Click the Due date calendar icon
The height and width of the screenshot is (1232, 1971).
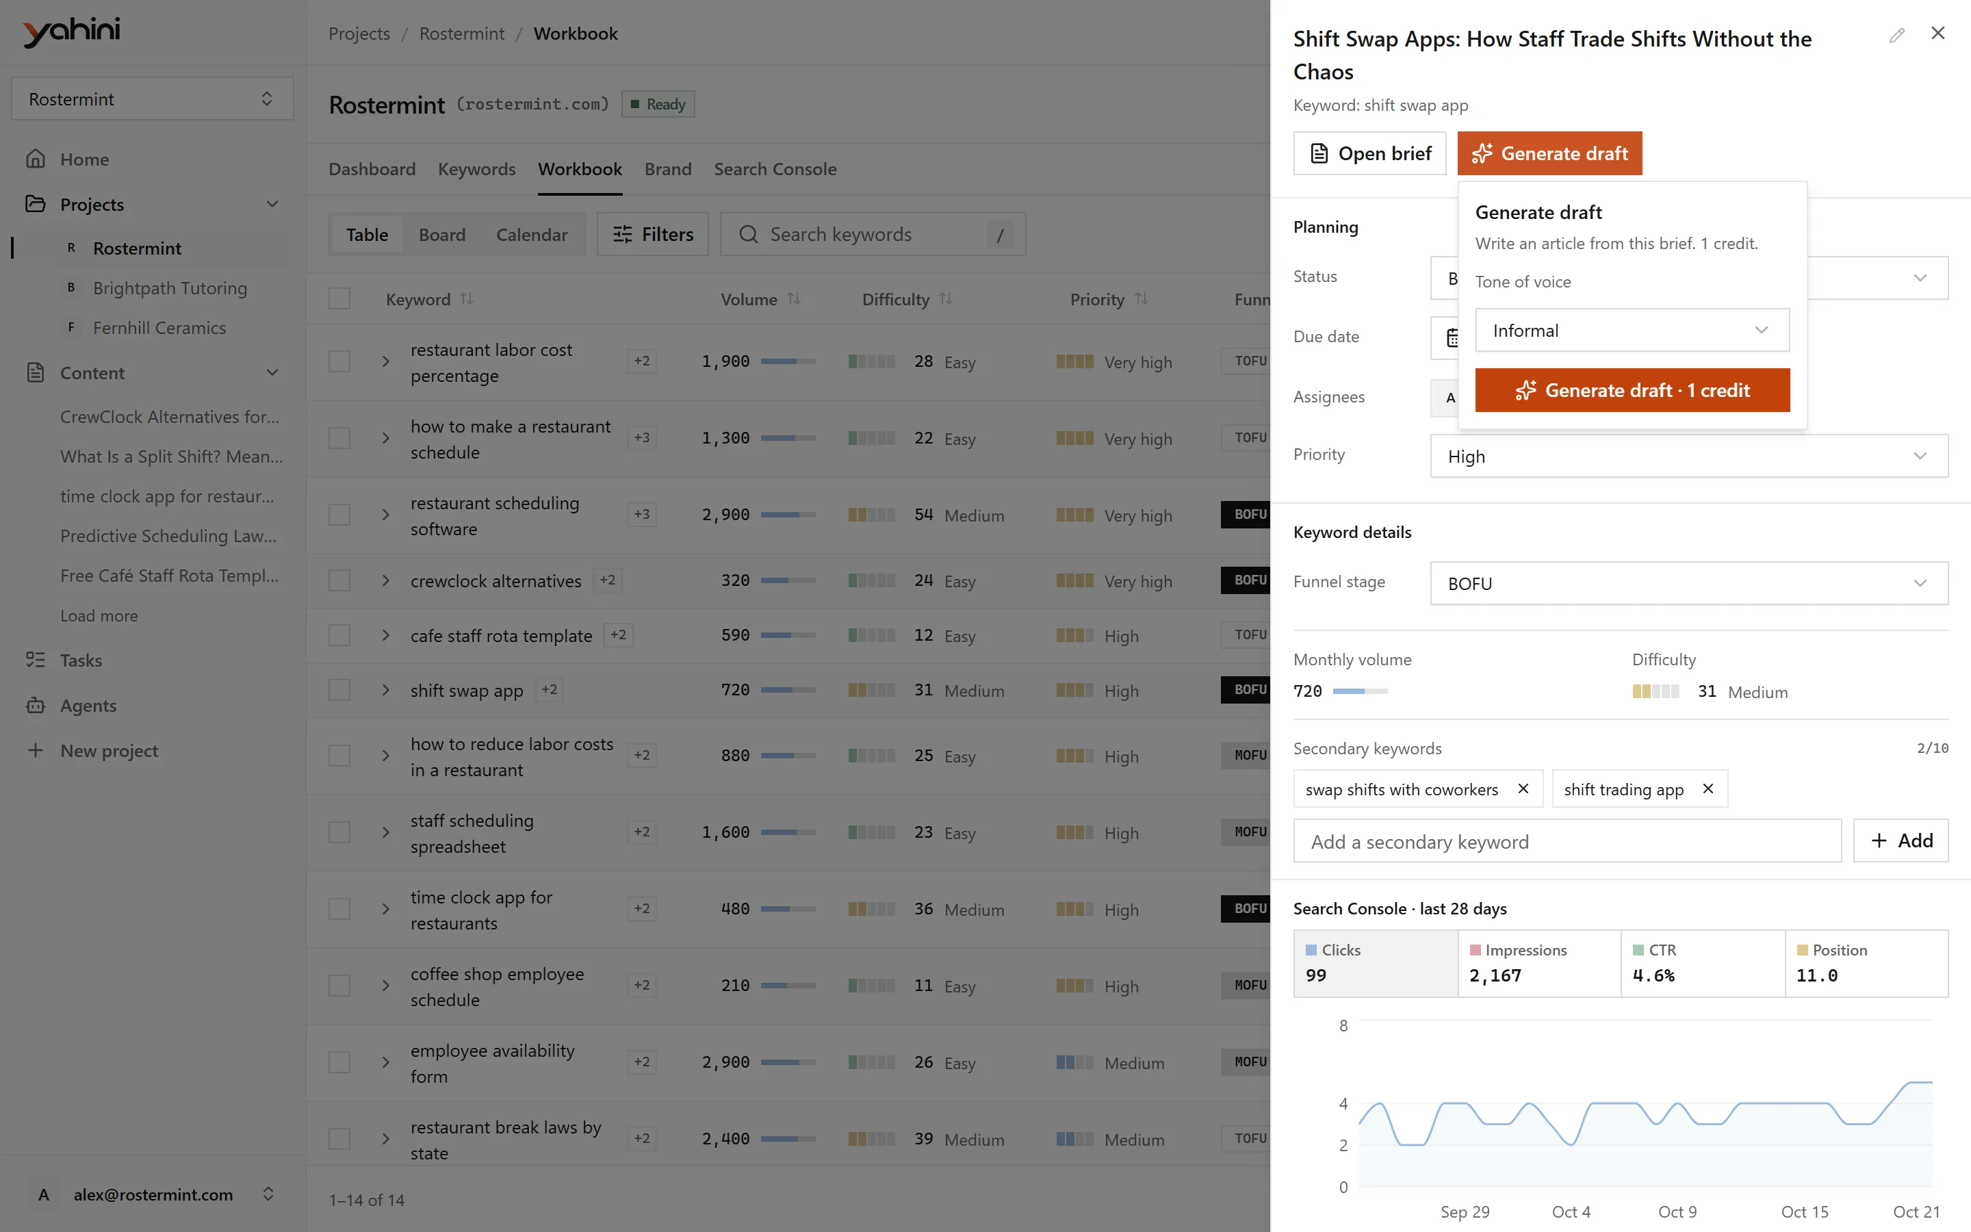1452,337
